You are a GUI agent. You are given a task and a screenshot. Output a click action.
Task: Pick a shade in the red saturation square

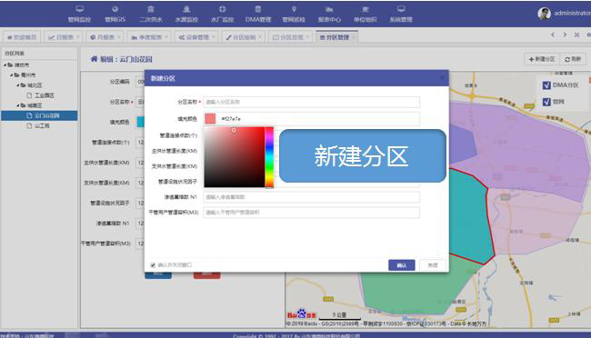(x=234, y=157)
